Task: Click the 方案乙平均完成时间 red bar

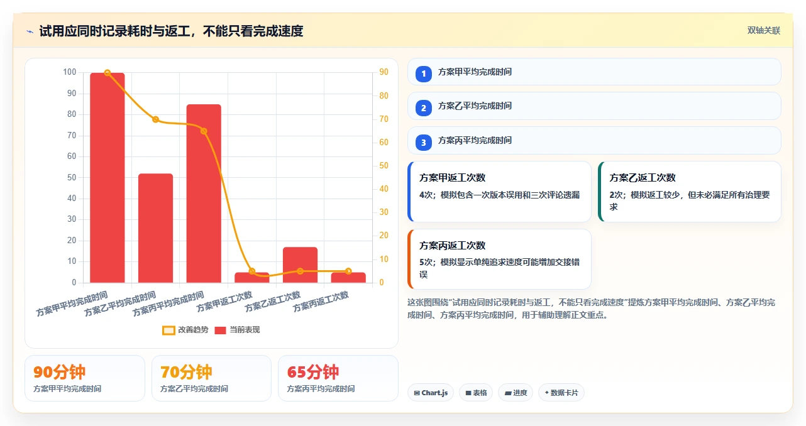Action: (156, 228)
